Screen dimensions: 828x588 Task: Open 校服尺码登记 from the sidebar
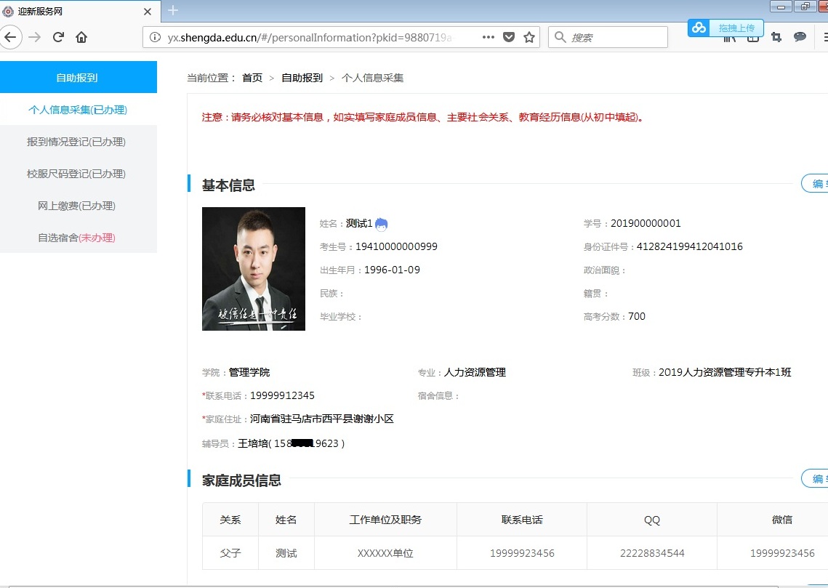tap(76, 174)
